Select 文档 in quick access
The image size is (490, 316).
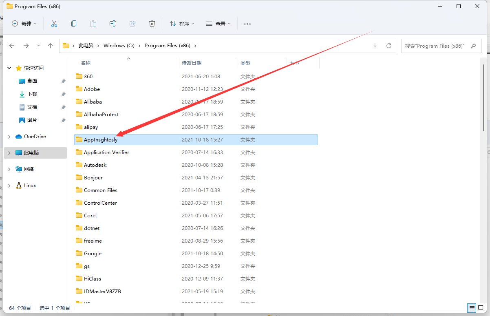pos(32,107)
